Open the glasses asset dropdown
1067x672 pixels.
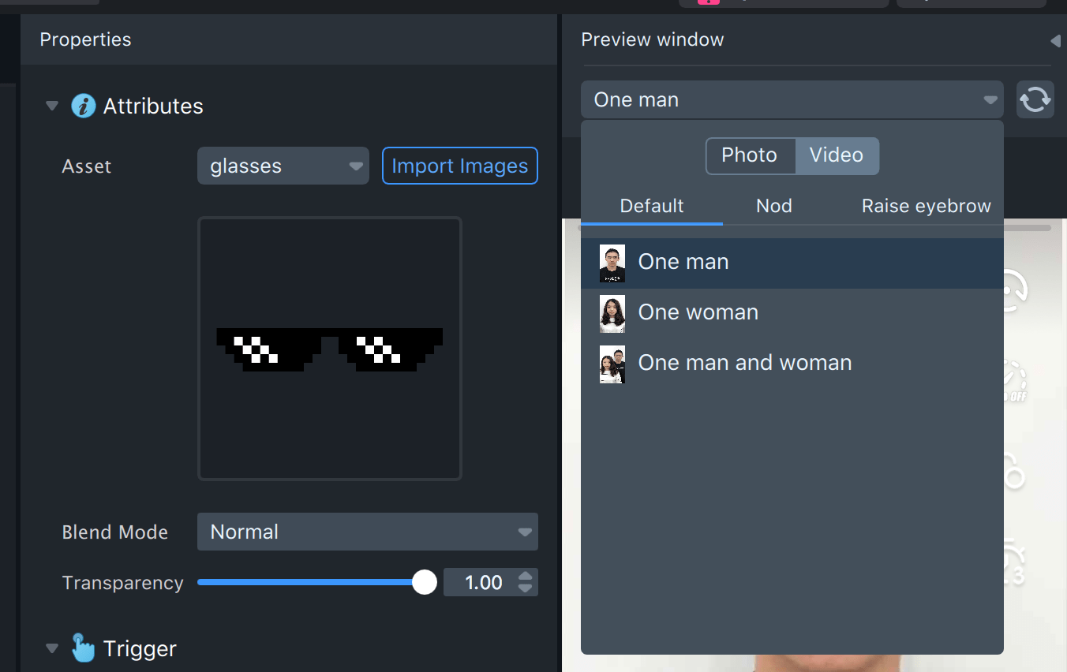[283, 166]
